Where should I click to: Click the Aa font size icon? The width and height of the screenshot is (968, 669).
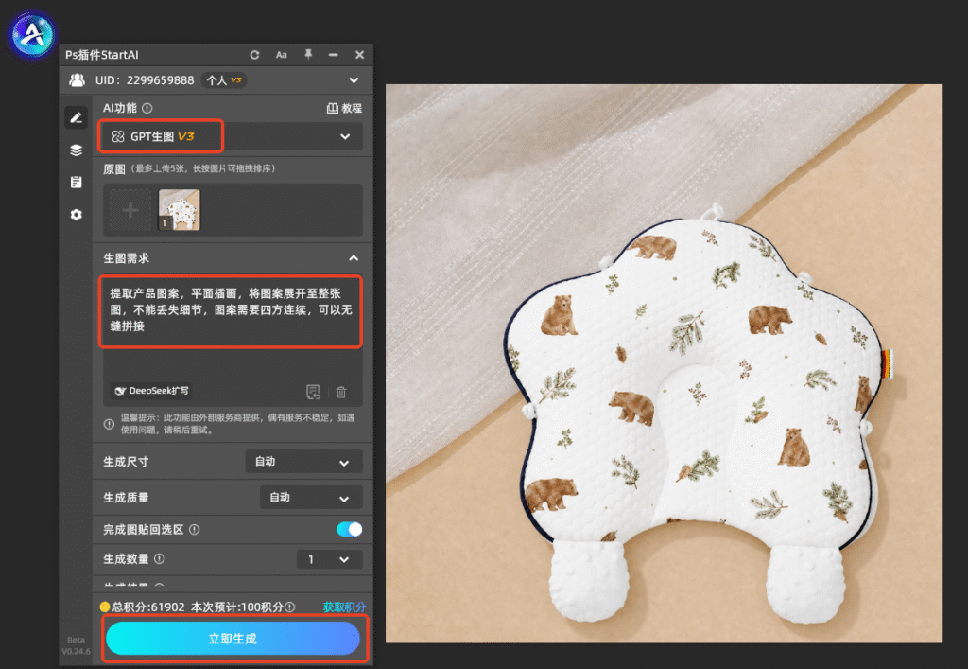(x=281, y=55)
